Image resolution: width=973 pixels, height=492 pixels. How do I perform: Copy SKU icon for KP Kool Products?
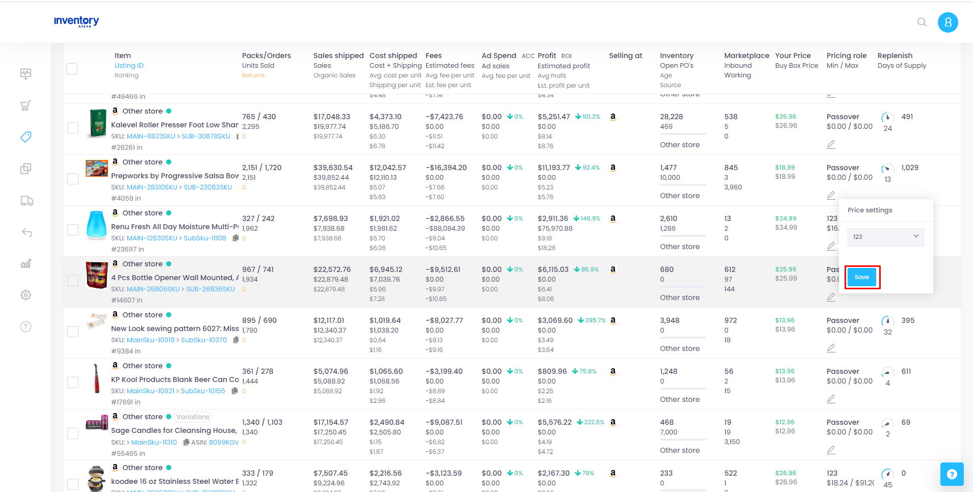(234, 391)
